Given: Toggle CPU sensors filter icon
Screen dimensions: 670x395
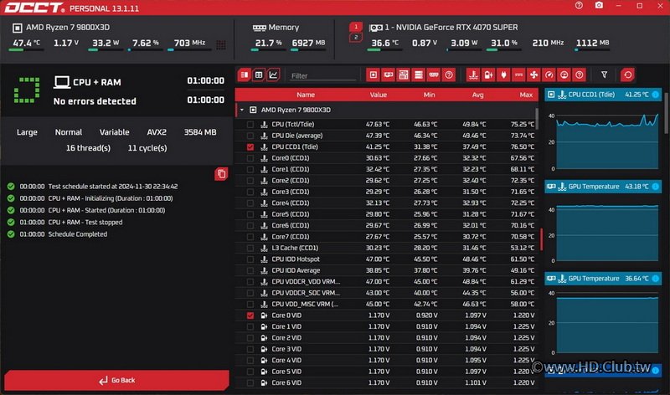Looking at the screenshot, I should [374, 74].
